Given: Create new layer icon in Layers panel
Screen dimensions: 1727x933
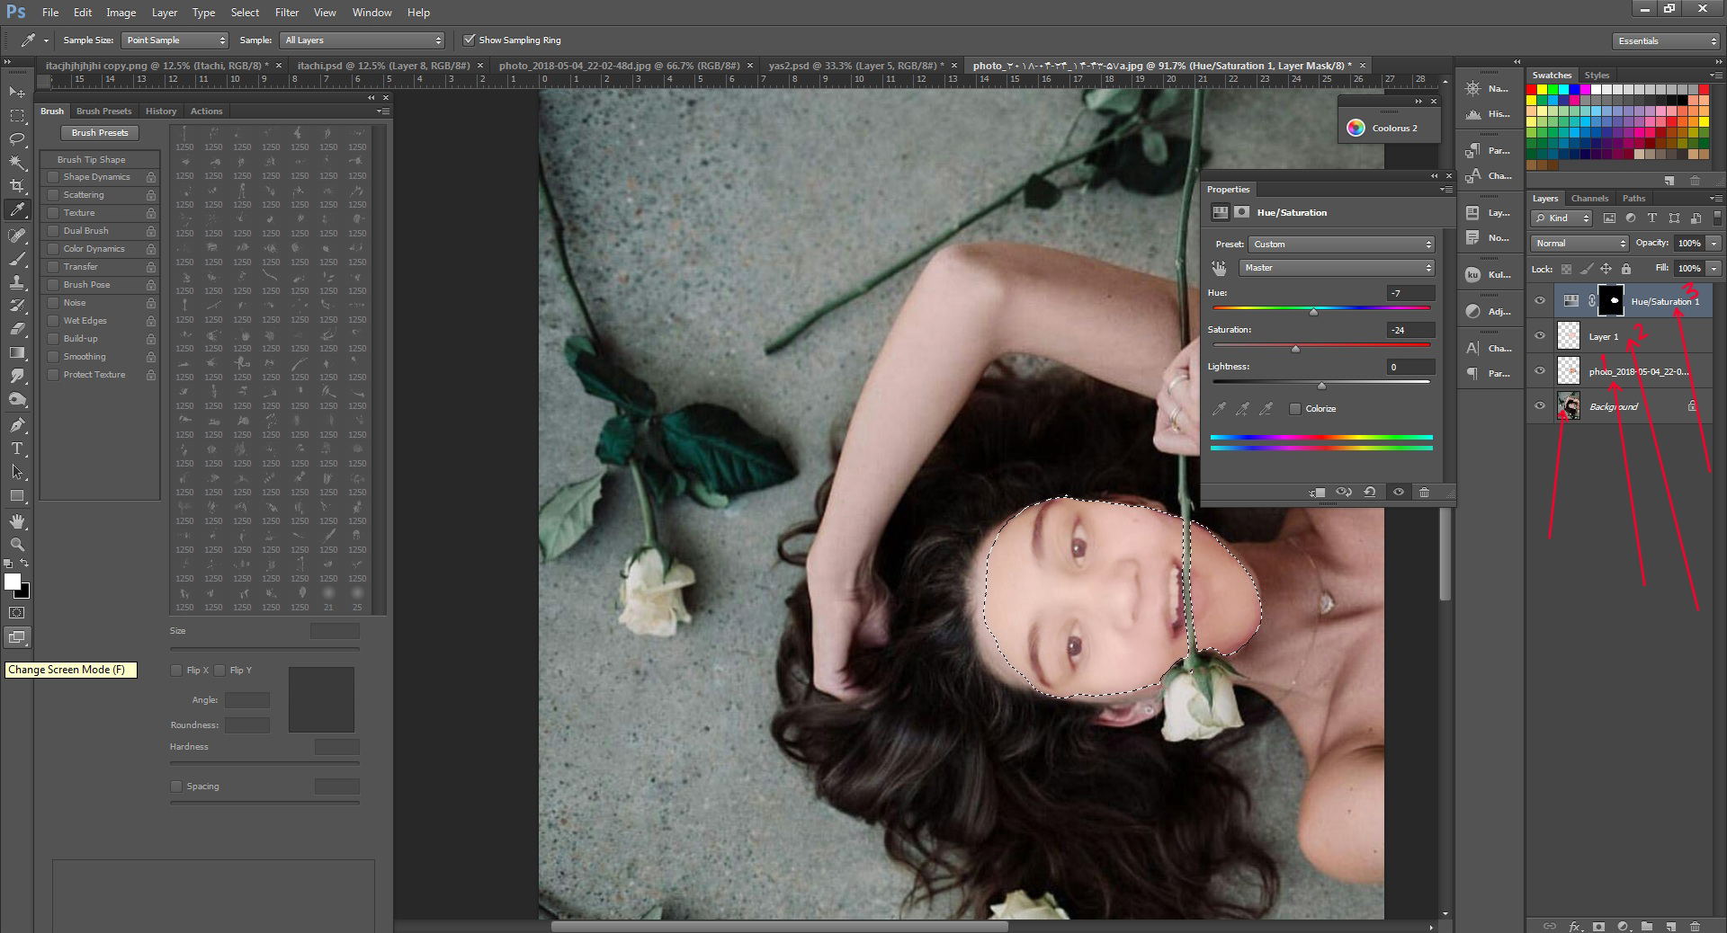Looking at the screenshot, I should pos(1670,926).
